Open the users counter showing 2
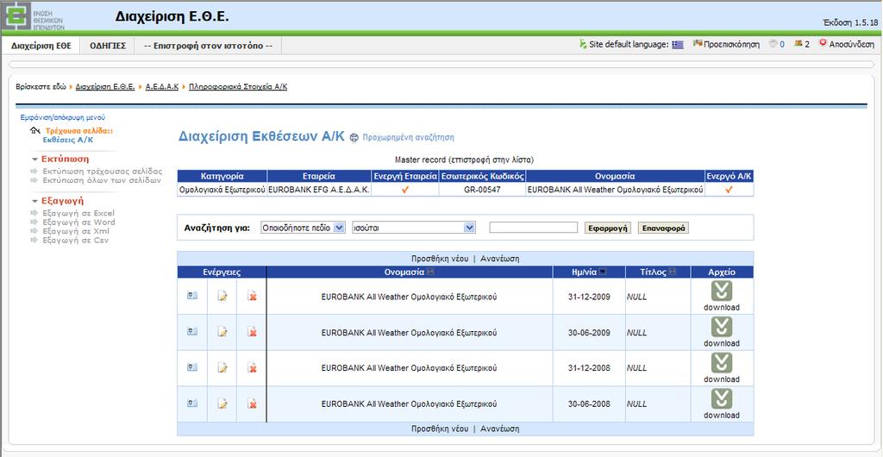This screenshot has width=883, height=457. (x=802, y=45)
